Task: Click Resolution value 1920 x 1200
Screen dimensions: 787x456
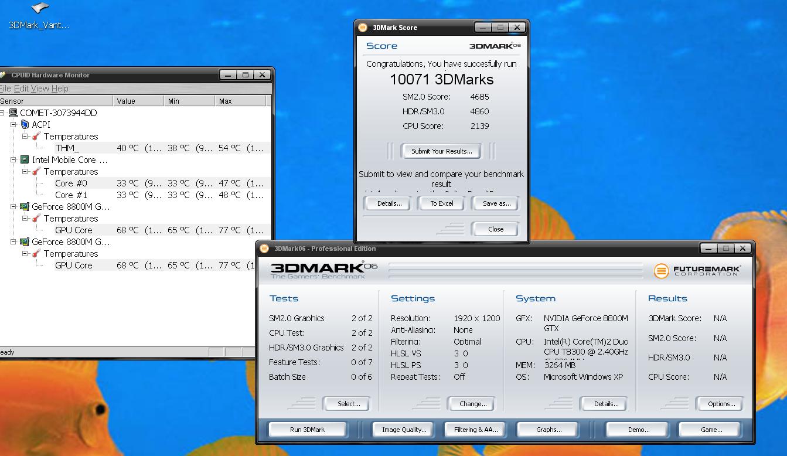Action: point(477,318)
